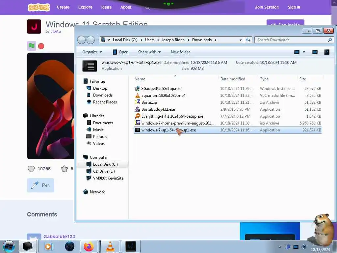The height and width of the screenshot is (253, 337).
Task: Click the star favorite icon on Scratch
Action: 64,169
